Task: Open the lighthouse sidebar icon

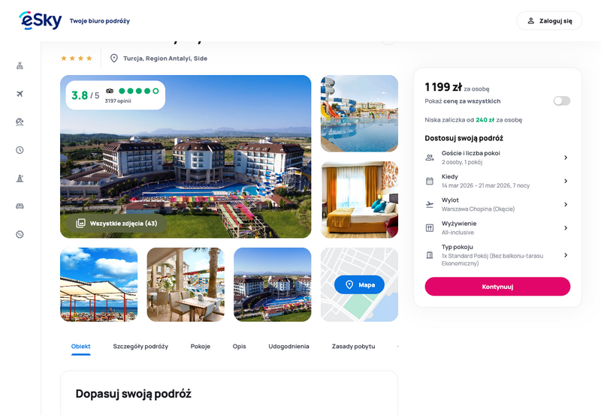Action: click(x=20, y=178)
